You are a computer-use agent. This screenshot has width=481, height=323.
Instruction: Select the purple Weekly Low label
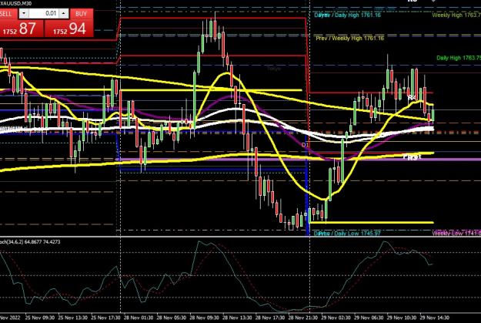(456, 234)
